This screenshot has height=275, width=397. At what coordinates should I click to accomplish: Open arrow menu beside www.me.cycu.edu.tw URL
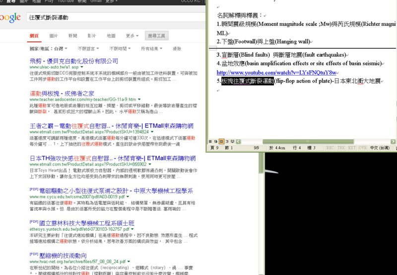click(x=128, y=197)
